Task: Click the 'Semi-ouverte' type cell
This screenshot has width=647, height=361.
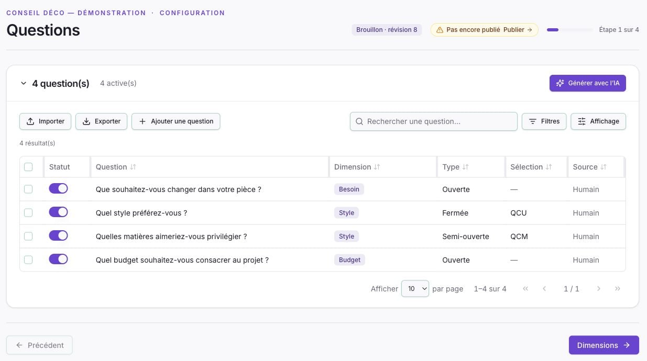Action: pyautogui.click(x=466, y=236)
